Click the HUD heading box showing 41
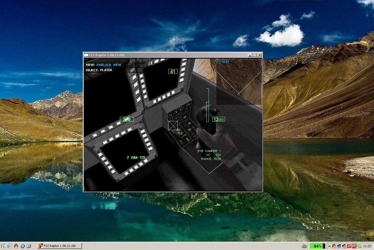The image size is (374, 250). 173,71
